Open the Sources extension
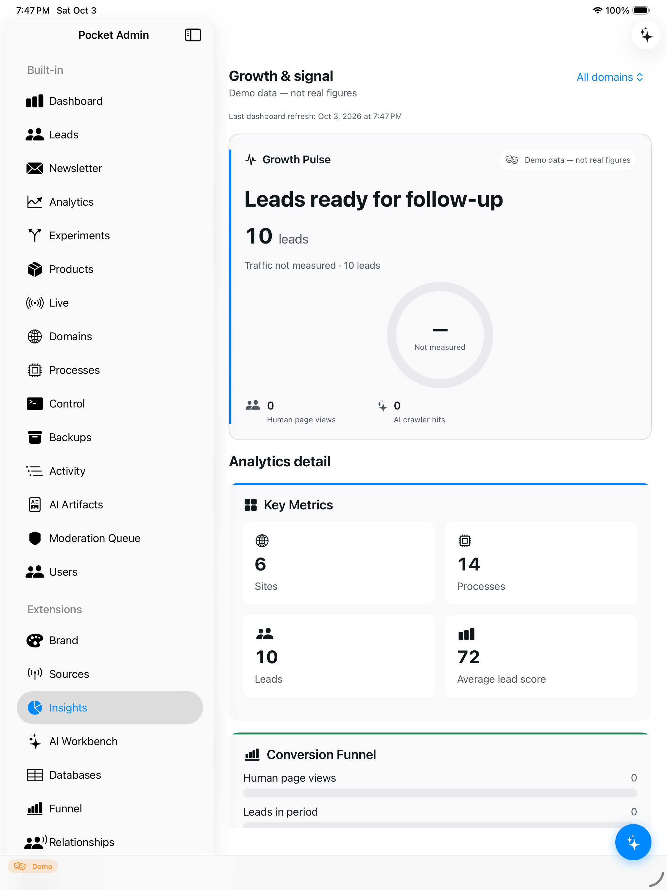The height and width of the screenshot is (890, 667). point(109,674)
